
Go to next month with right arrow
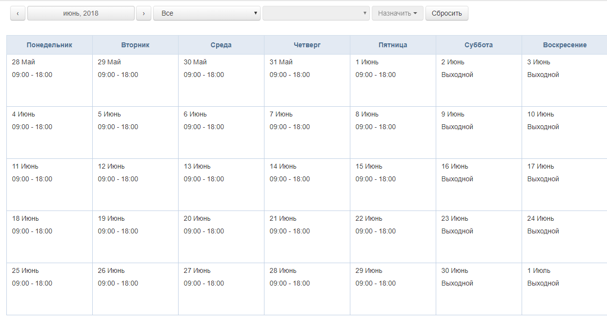click(143, 13)
